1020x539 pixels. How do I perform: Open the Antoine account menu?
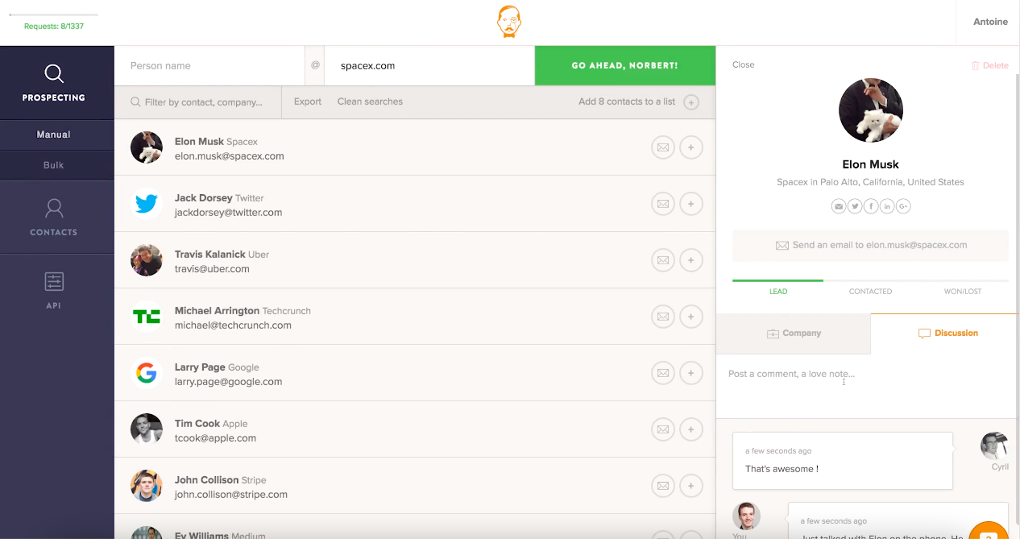[x=990, y=22]
